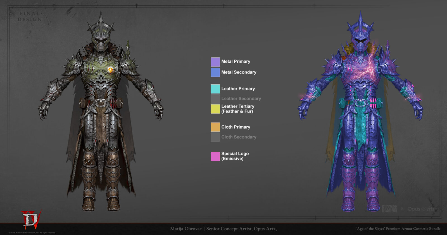Click the "Metal Secondary" label
The width and height of the screenshot is (447, 235).
239,72
